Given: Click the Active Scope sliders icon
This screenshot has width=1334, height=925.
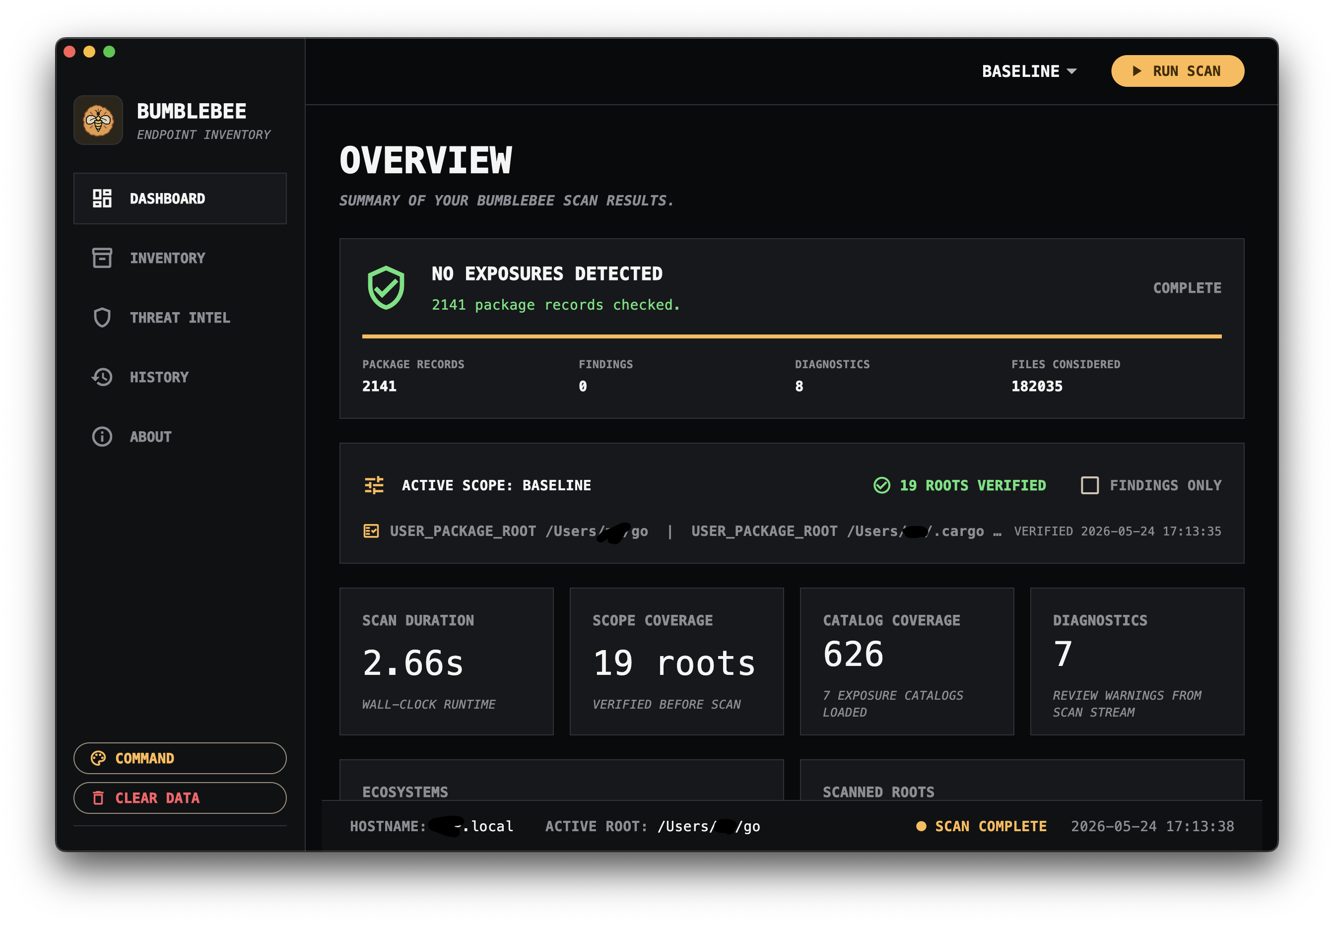Looking at the screenshot, I should click(x=374, y=485).
